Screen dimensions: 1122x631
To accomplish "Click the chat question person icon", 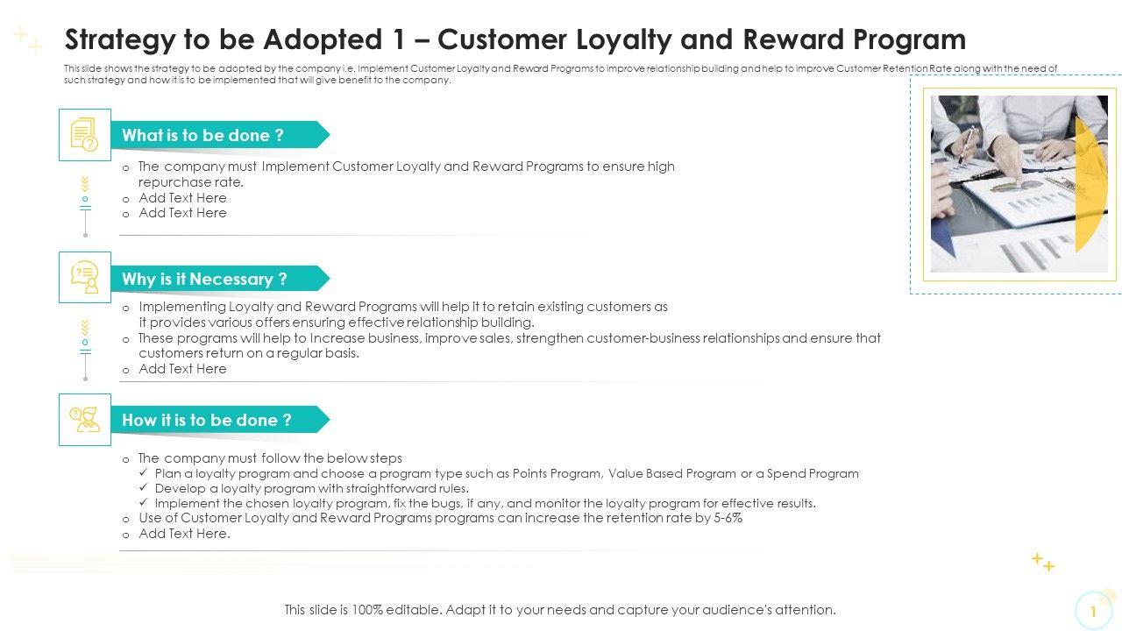I will click(85, 278).
